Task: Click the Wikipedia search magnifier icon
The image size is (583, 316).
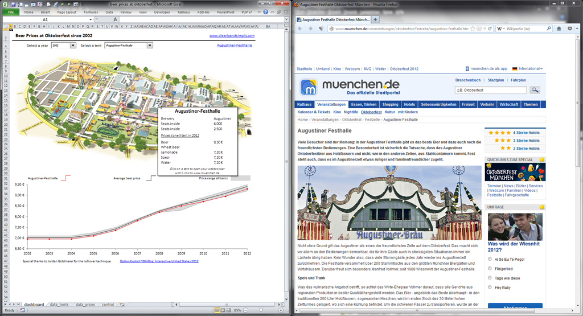Action: click(549, 28)
